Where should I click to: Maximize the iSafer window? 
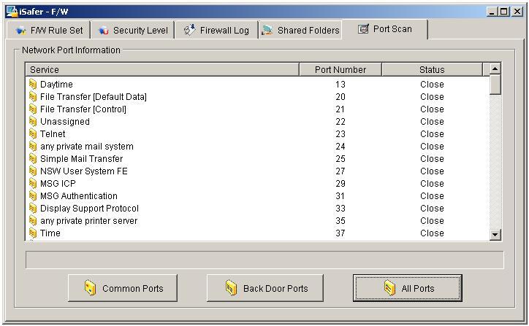(503, 12)
